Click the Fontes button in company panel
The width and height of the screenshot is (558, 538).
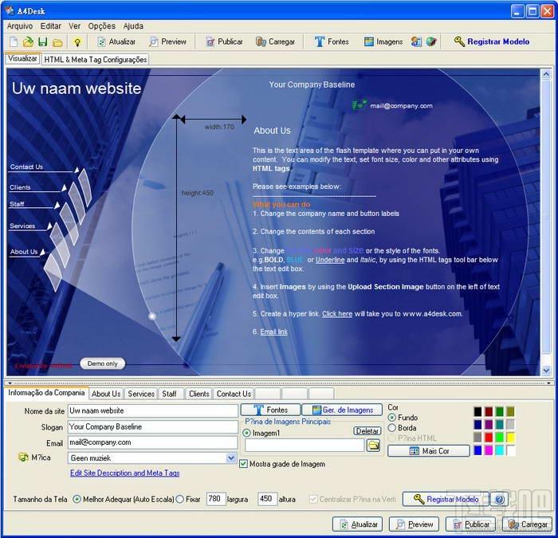tap(270, 410)
